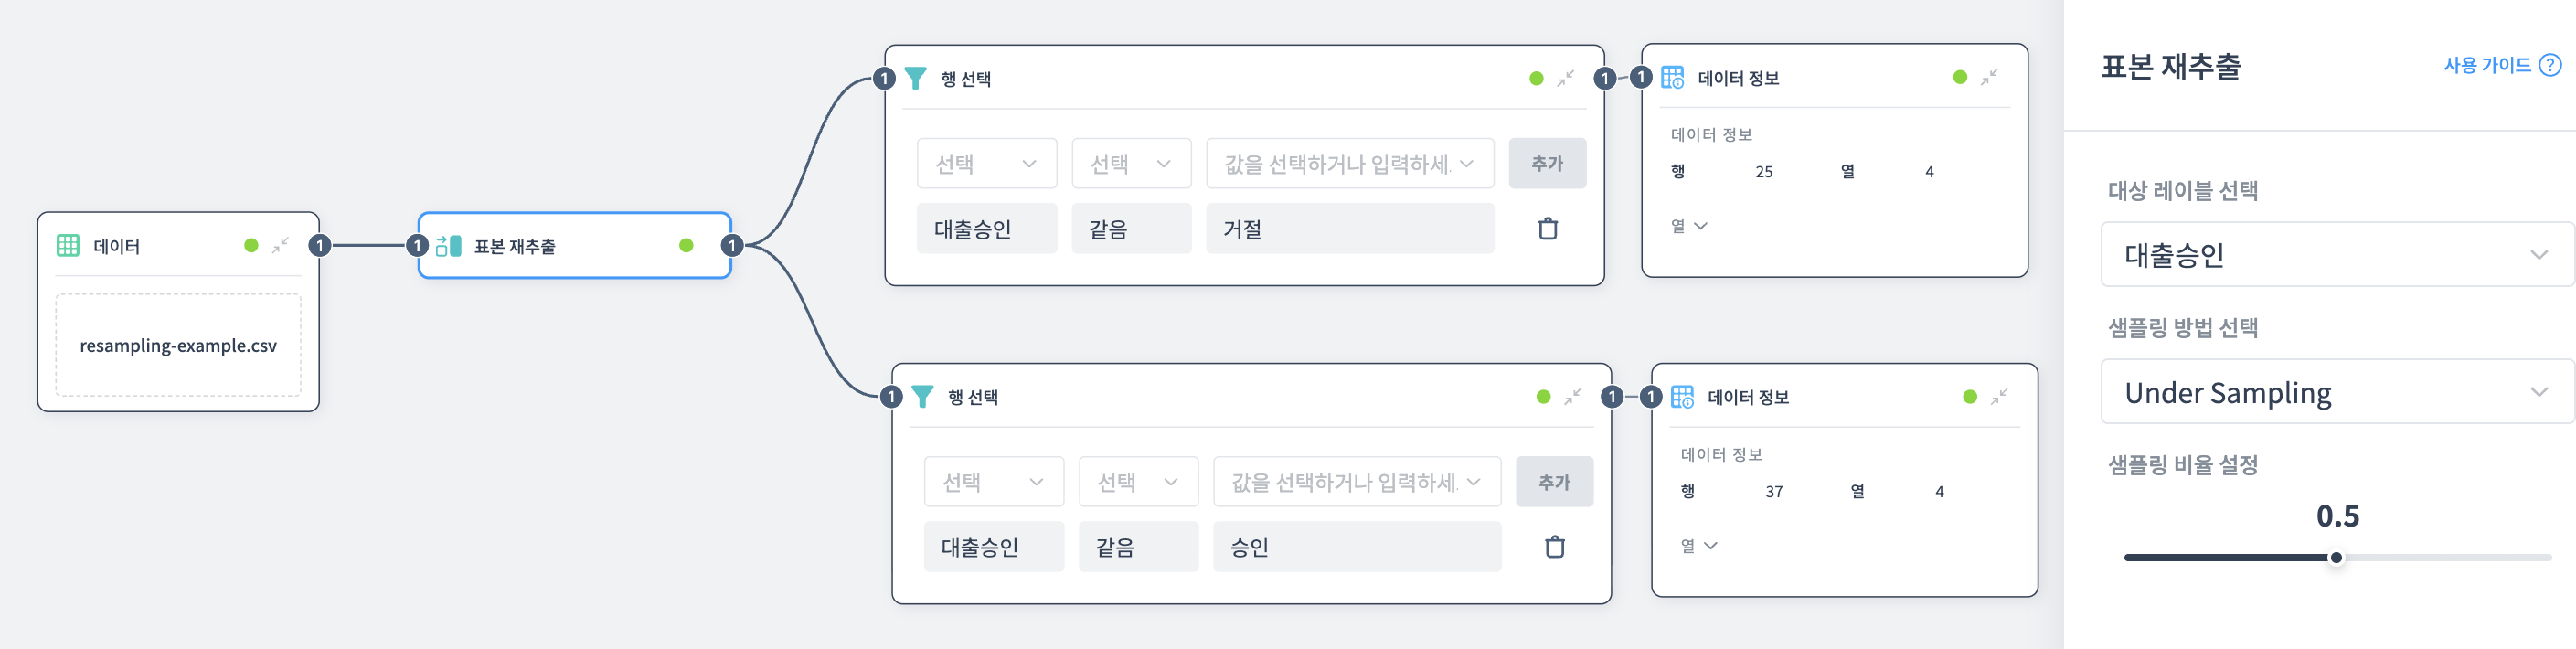Select the 표본 재추출 resampling node icon
Viewport: 2576px width, 649px height.
click(x=447, y=245)
